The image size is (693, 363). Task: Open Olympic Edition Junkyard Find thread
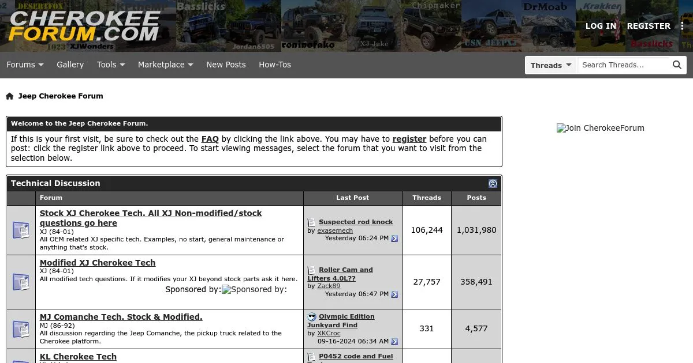pyautogui.click(x=341, y=321)
